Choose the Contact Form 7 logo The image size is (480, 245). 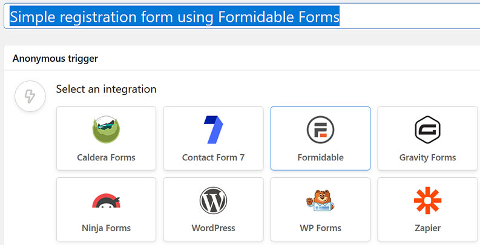[x=214, y=129]
